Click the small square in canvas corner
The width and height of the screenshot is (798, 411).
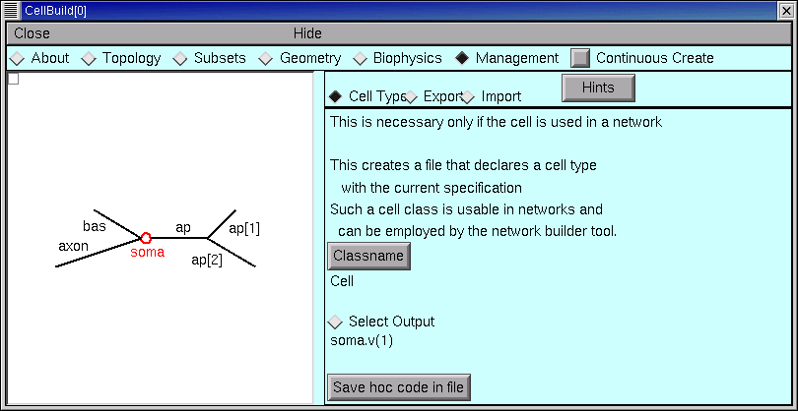coord(13,80)
